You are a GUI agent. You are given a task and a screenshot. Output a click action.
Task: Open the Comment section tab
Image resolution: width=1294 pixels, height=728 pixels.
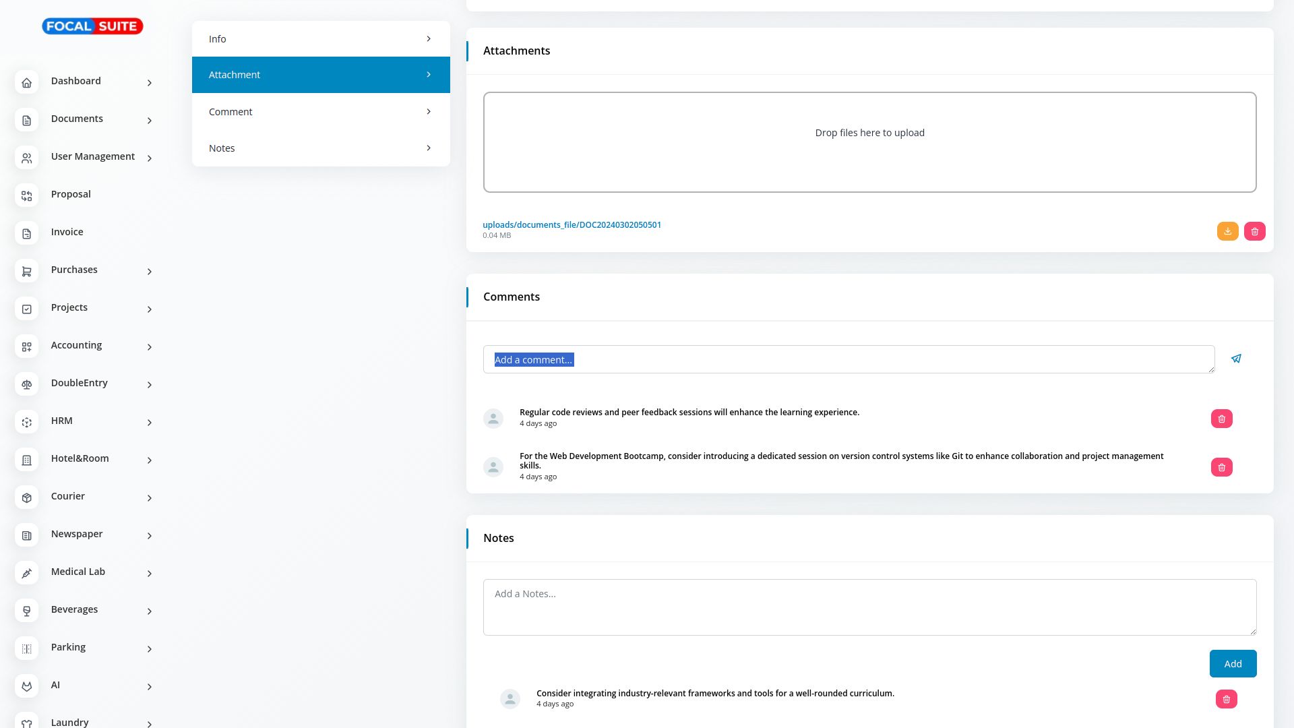(x=320, y=112)
